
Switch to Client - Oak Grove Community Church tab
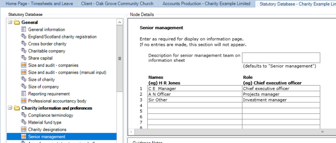click(x=117, y=4)
